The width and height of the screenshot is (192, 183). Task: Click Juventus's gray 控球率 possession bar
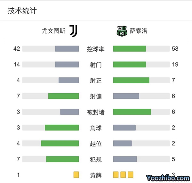67,49
